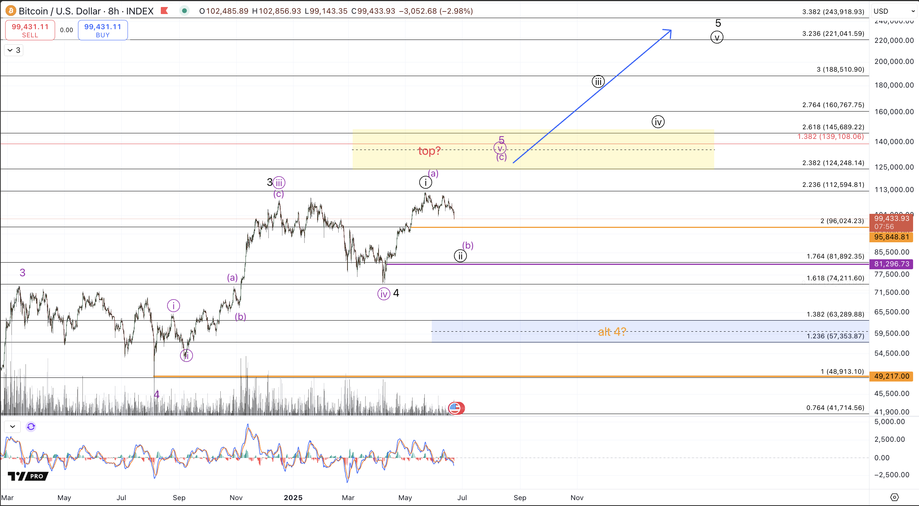
Task: Collapse the oscillator pane legend chevron
Action: coord(13,427)
